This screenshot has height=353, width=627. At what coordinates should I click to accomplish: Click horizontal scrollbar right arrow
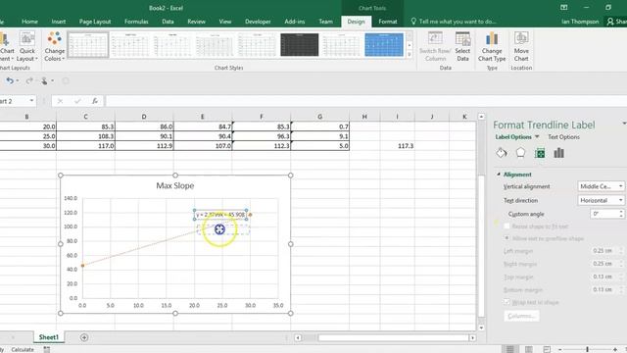472,337
